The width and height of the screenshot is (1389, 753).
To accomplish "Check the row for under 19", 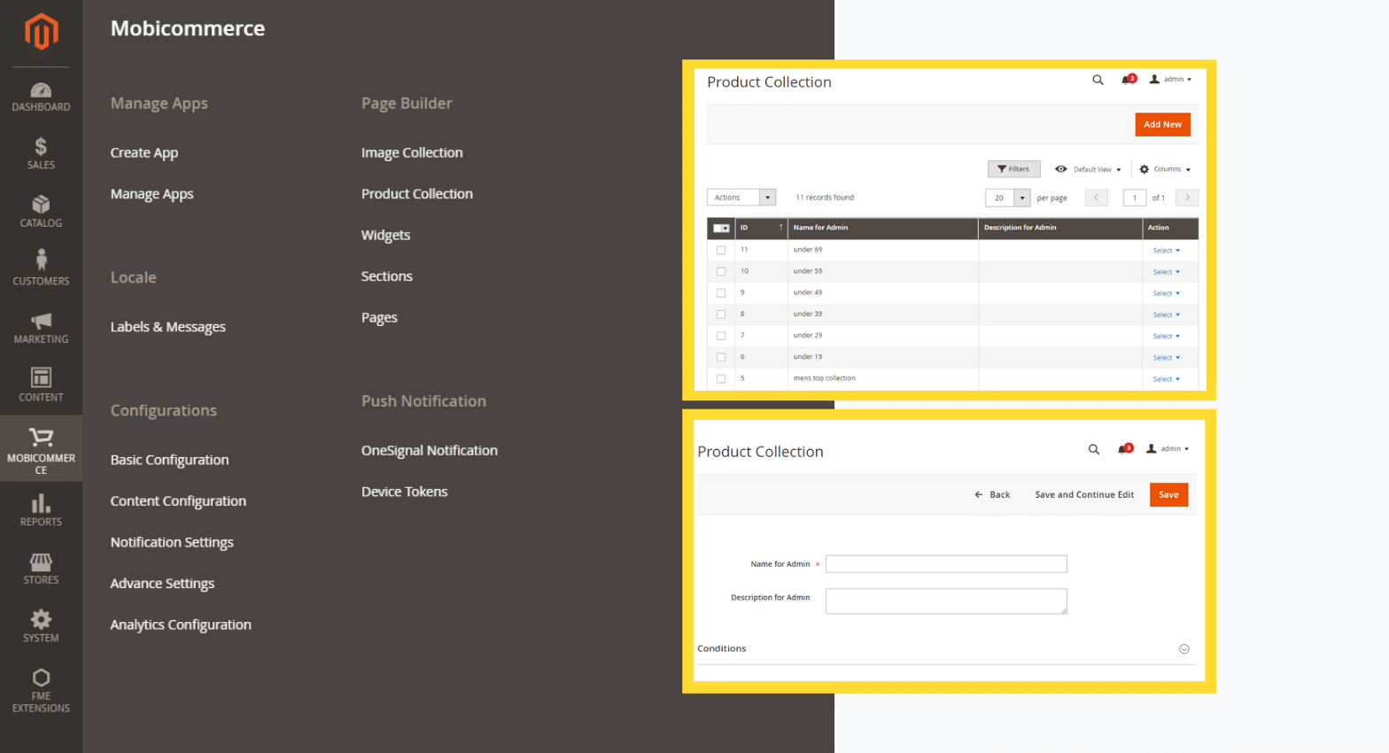I will pos(721,357).
